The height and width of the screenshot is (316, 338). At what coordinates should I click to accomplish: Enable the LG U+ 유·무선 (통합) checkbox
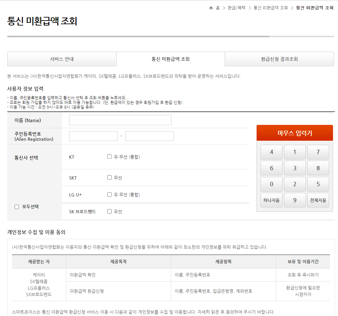click(x=109, y=194)
